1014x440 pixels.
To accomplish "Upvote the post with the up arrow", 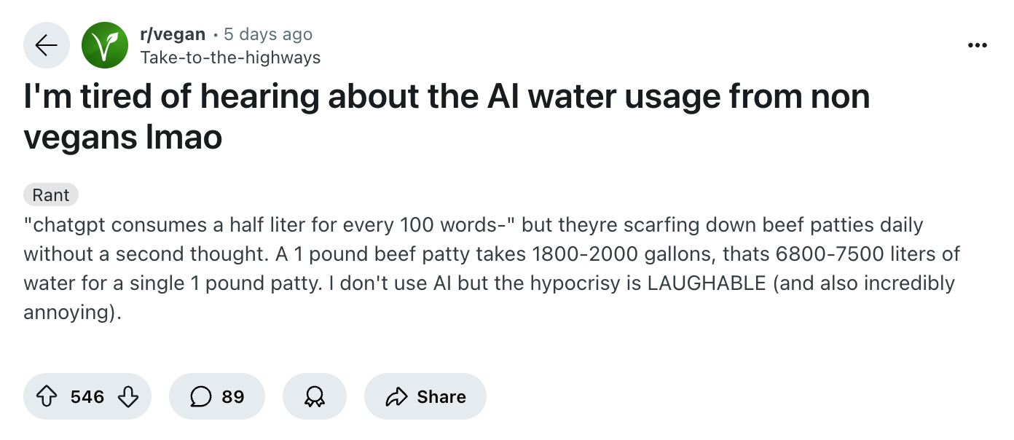I will click(x=47, y=396).
